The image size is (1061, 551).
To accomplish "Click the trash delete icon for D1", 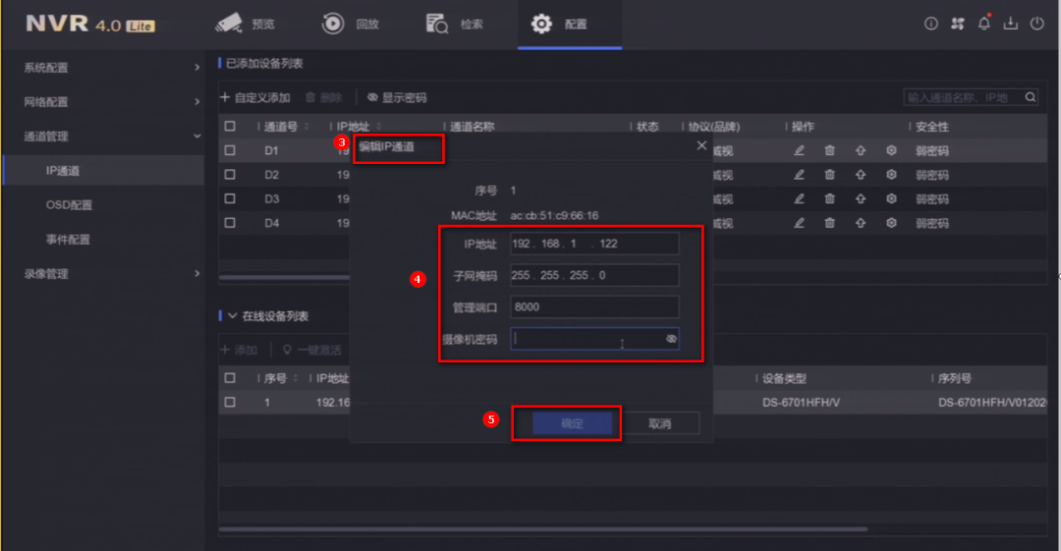I will 829,150.
